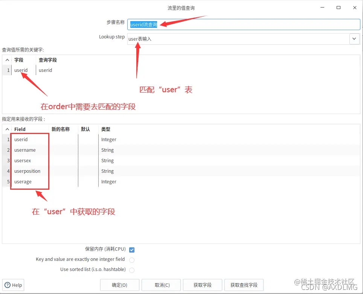
Task: Select the userposition field cell
Action: click(30, 171)
